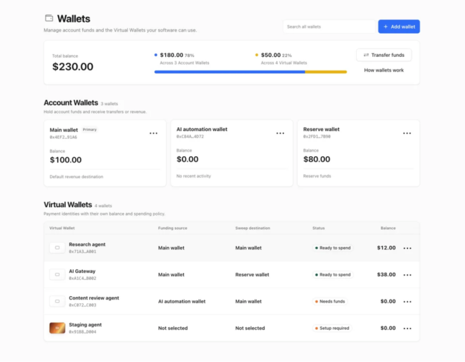The width and height of the screenshot is (465, 362).
Task: Click the Balance column header
Action: 388,228
